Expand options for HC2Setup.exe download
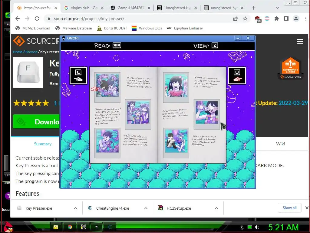Image resolution: width=310 pixels, height=233 pixels. point(216,208)
